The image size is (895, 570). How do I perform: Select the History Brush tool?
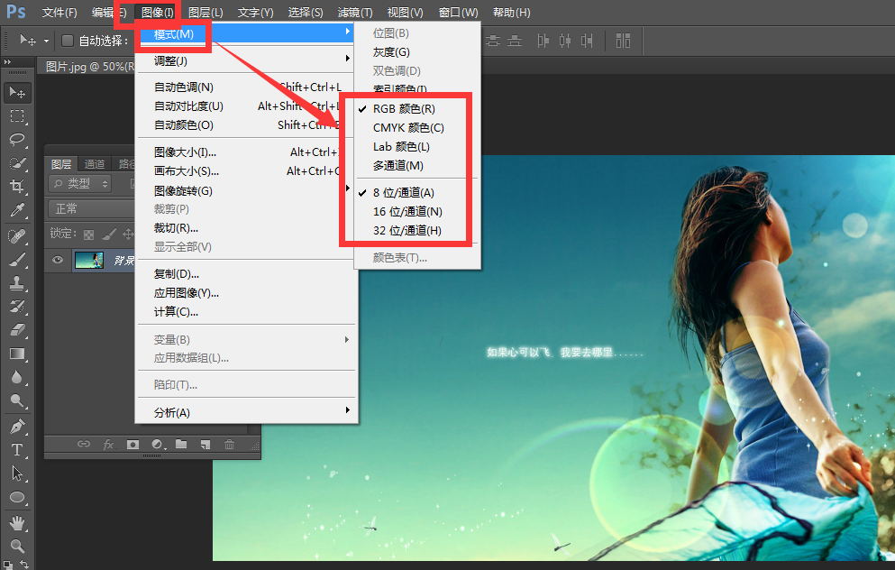[x=17, y=307]
